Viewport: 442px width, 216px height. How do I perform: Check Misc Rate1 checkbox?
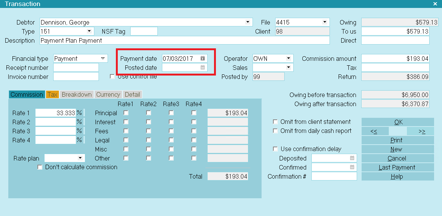pos(126,149)
